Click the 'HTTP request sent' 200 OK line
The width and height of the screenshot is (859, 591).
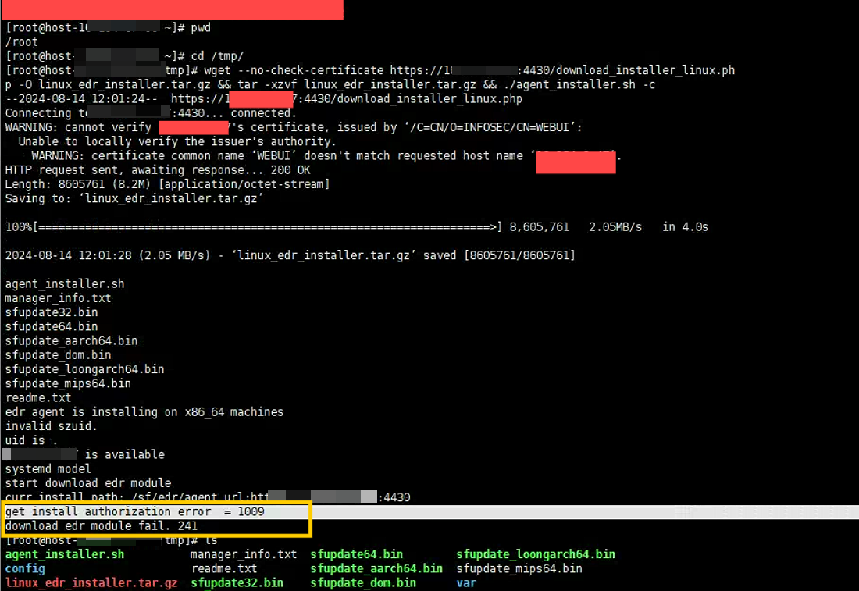click(157, 169)
